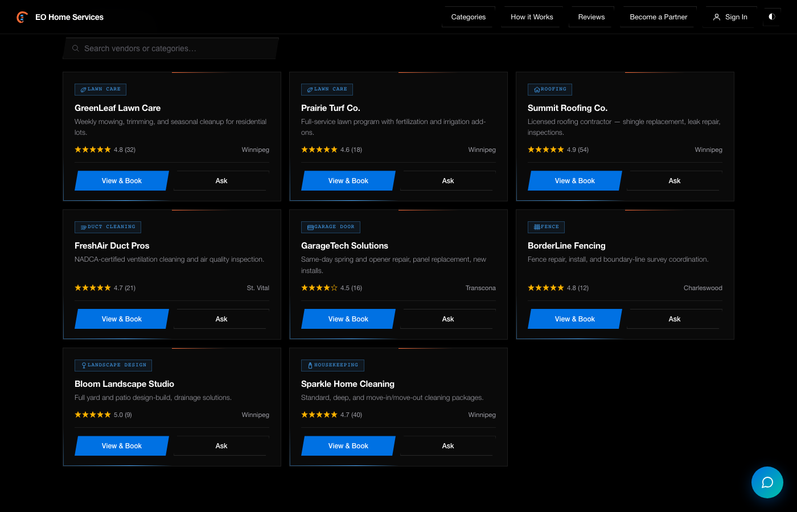The image size is (797, 512).
Task: Open Summit Roofing Co. vendor title
Action: pyautogui.click(x=568, y=108)
